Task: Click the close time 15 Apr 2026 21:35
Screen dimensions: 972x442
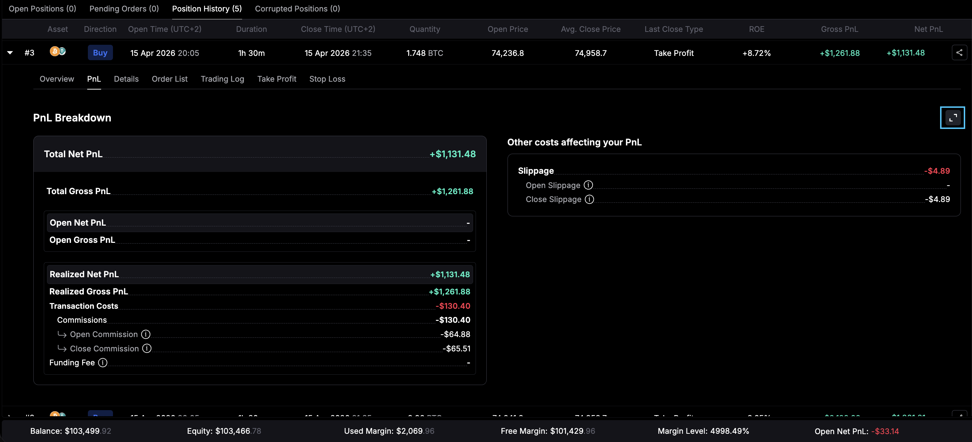Action: coord(338,53)
